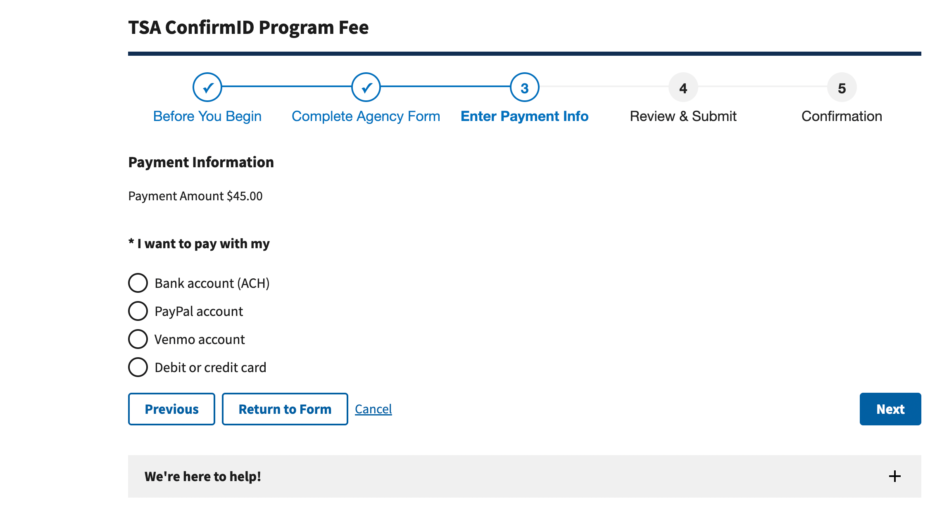The width and height of the screenshot is (942, 522).
Task: Click the Complete Agency Form checkmark circle
Action: [x=366, y=88]
